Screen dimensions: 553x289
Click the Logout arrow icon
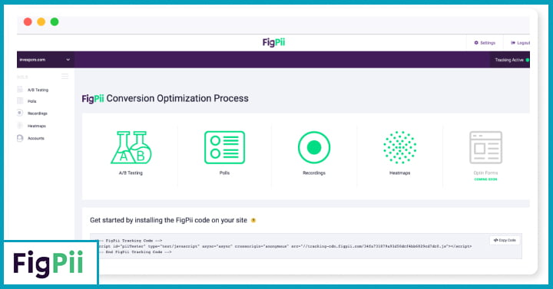[513, 43]
